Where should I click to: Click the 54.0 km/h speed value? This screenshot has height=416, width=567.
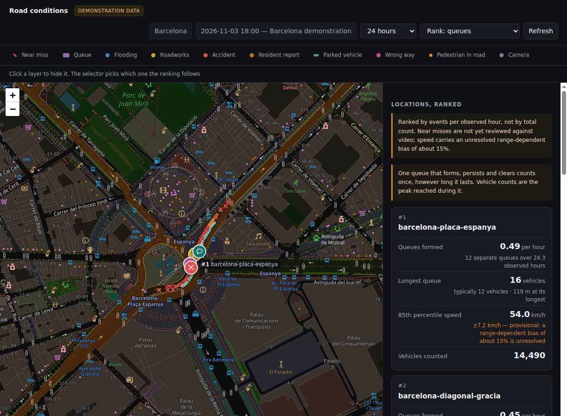click(519, 314)
